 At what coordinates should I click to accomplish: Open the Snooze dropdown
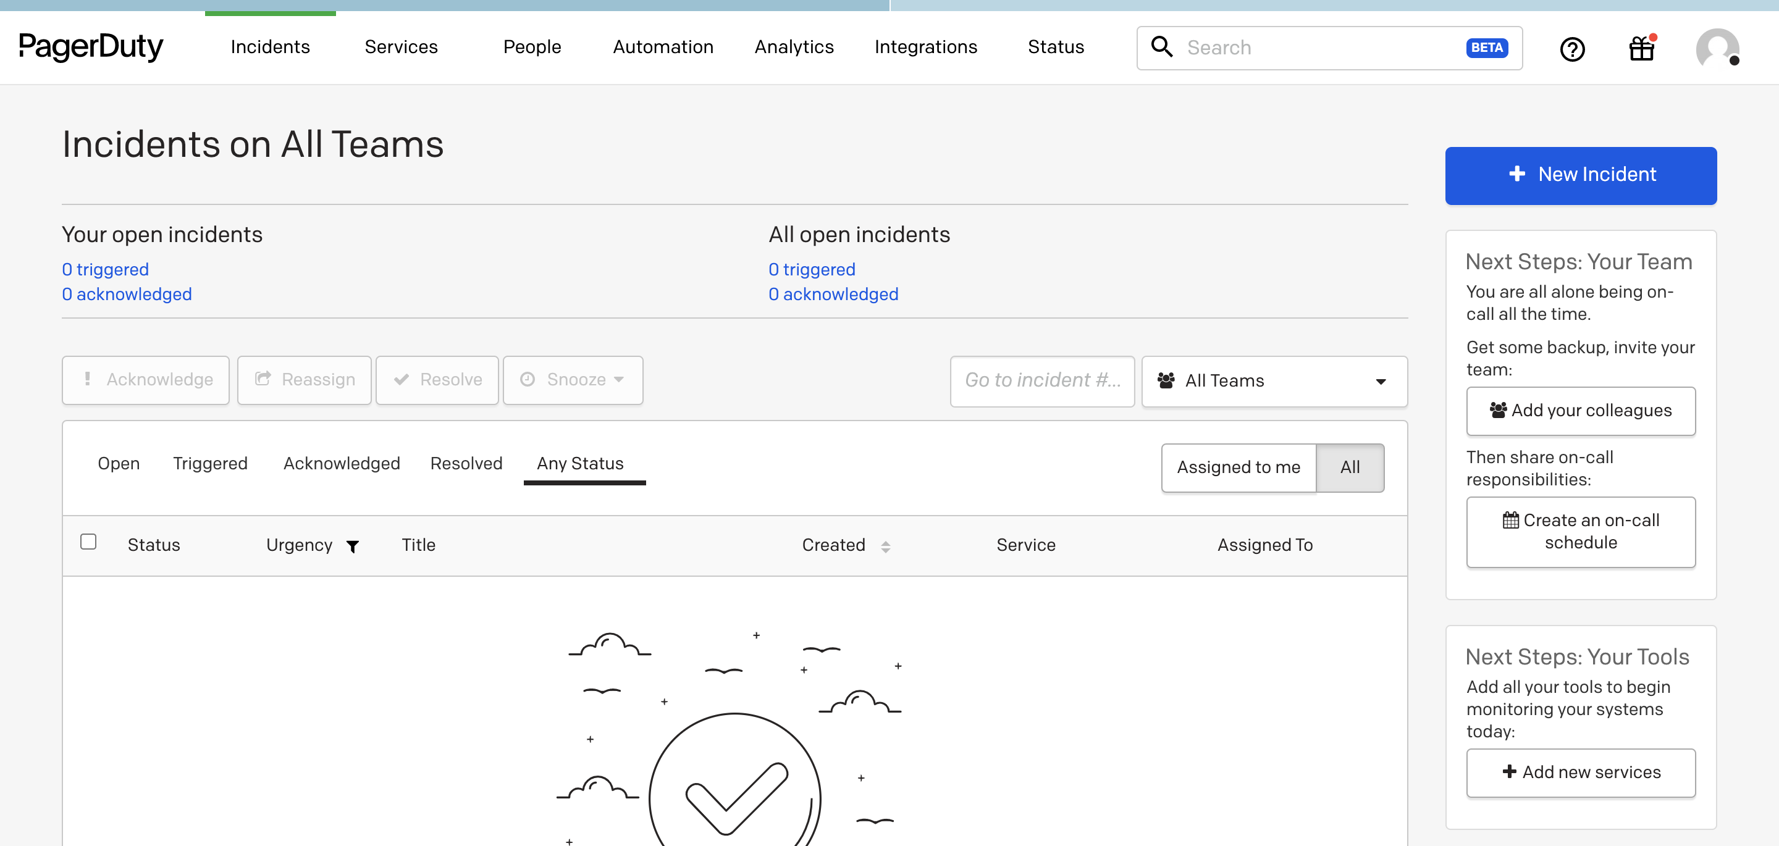(x=573, y=380)
